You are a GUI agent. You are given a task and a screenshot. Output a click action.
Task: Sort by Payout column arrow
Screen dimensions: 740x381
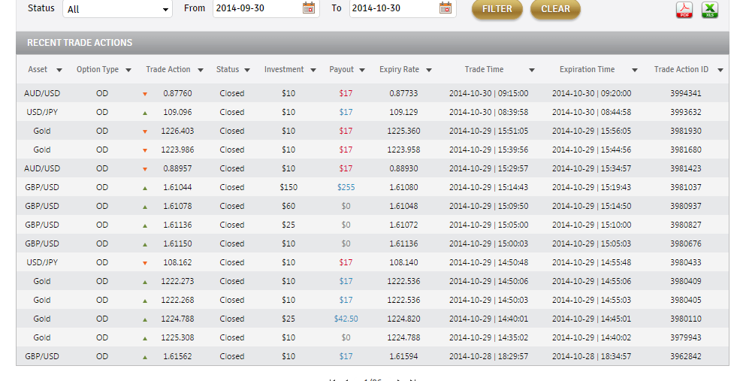362,71
